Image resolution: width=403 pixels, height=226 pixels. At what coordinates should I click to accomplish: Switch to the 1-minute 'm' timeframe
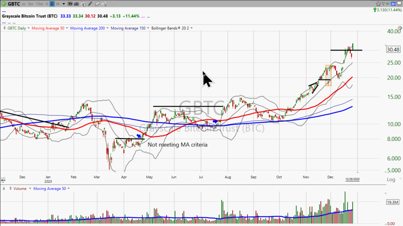tap(24, 4)
